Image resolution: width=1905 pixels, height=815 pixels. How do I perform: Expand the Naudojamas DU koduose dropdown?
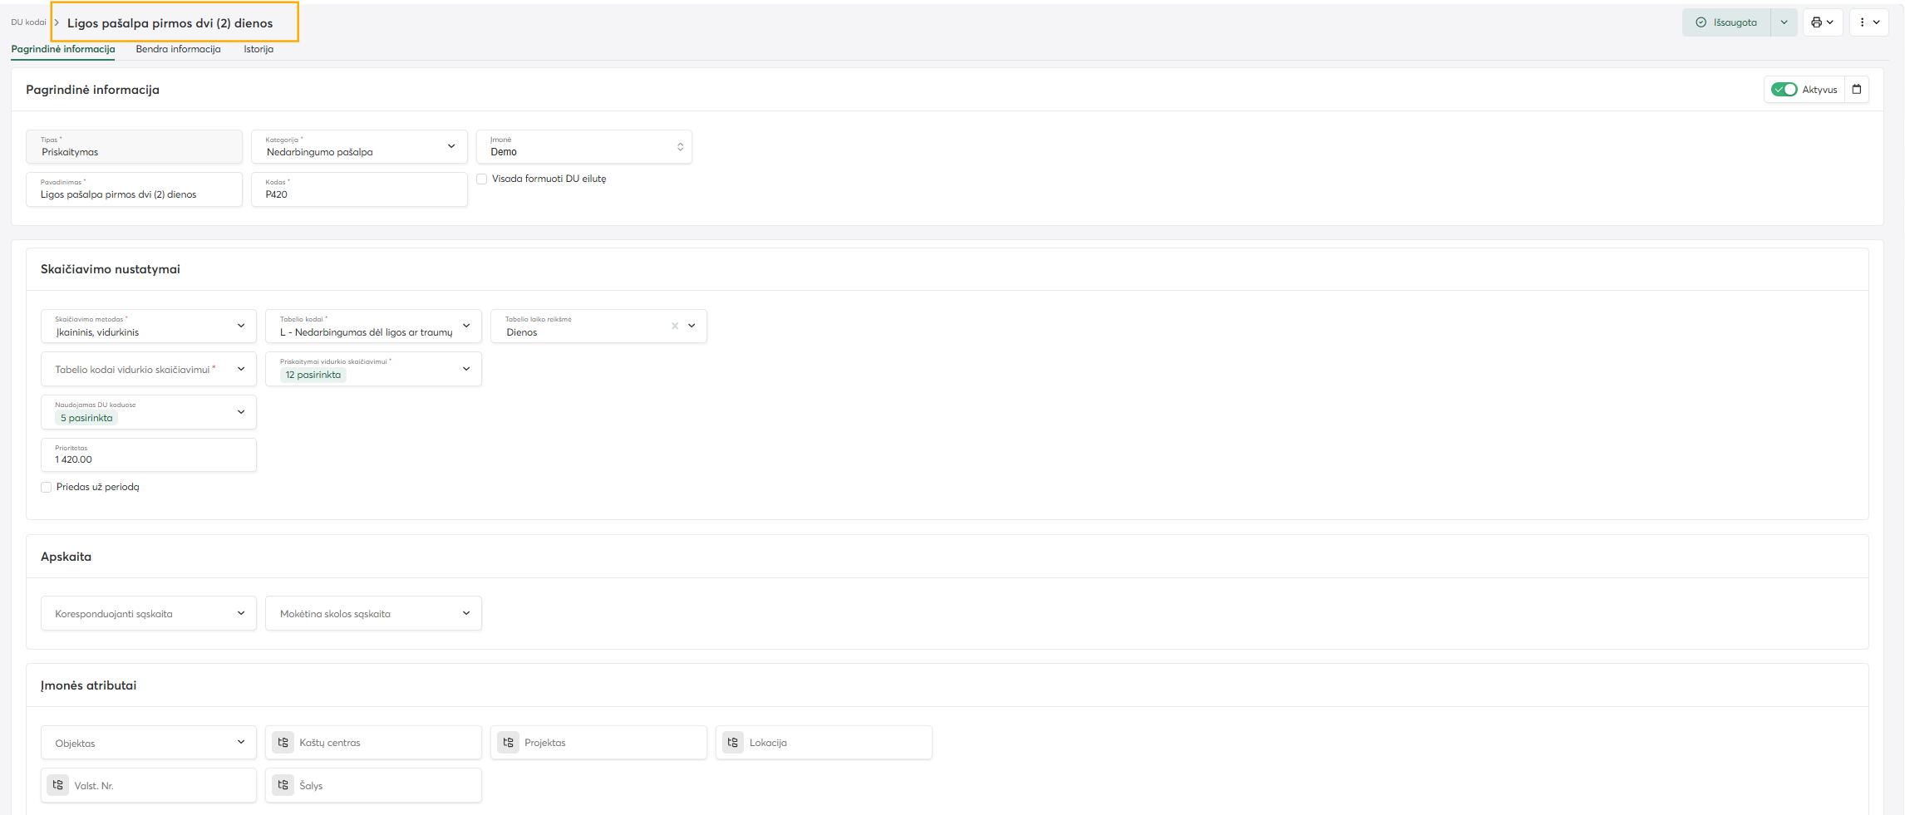click(149, 412)
